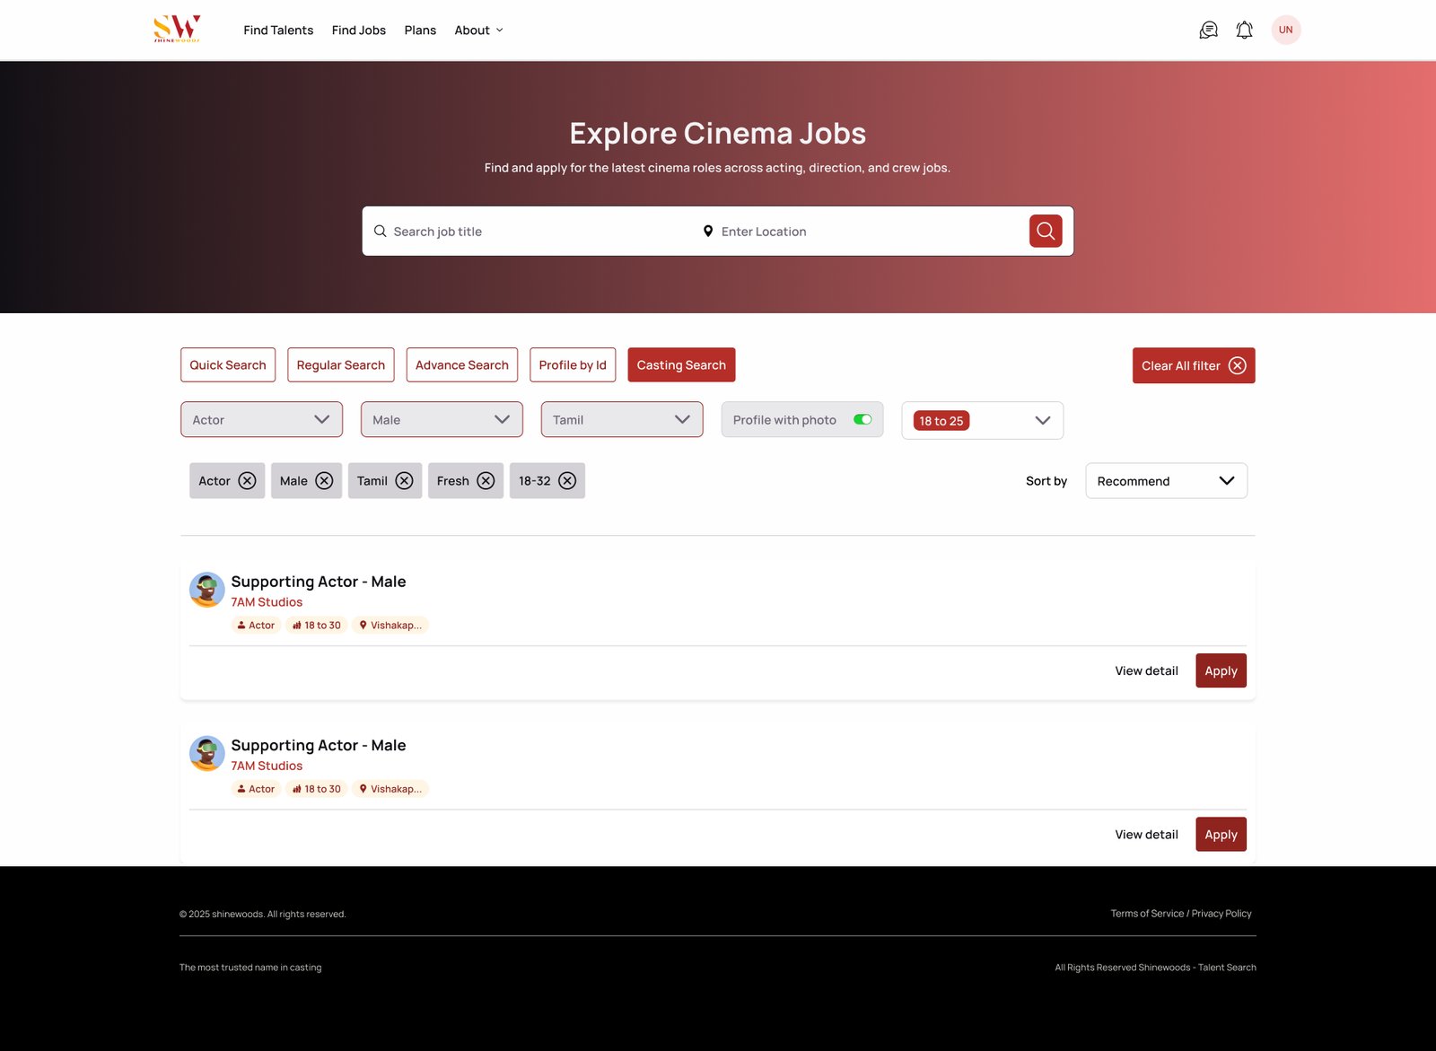Apply to the first Supporting Actor job

tap(1221, 671)
